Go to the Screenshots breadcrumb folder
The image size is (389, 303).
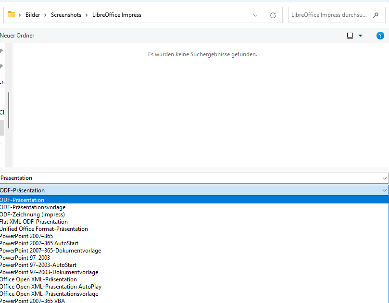65,15
